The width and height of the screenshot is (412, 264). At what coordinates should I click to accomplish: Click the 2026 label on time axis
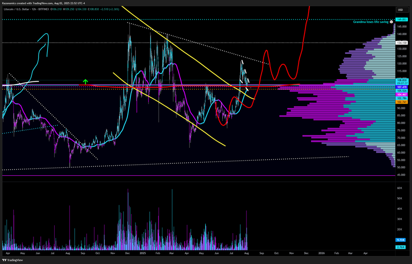[322, 253]
